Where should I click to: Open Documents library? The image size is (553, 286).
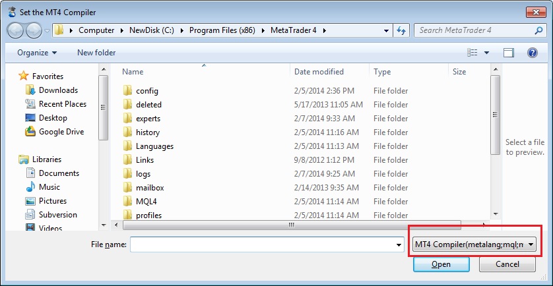(x=59, y=173)
